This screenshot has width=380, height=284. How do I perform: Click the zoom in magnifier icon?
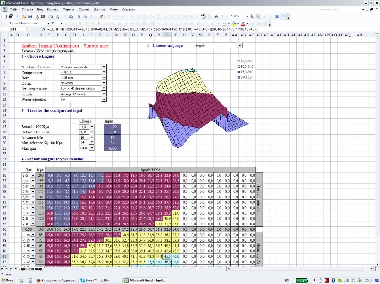tap(252, 16)
